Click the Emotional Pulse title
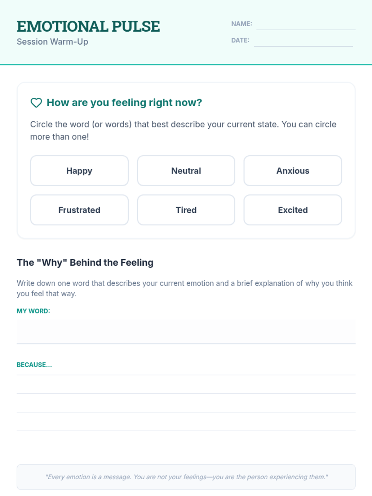Viewport: 372px width, 496px height. tap(88, 26)
